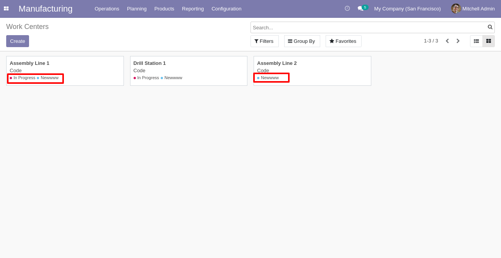Click Newwww tag on Drill Station 1
This screenshot has height=258, width=501.
click(x=173, y=78)
